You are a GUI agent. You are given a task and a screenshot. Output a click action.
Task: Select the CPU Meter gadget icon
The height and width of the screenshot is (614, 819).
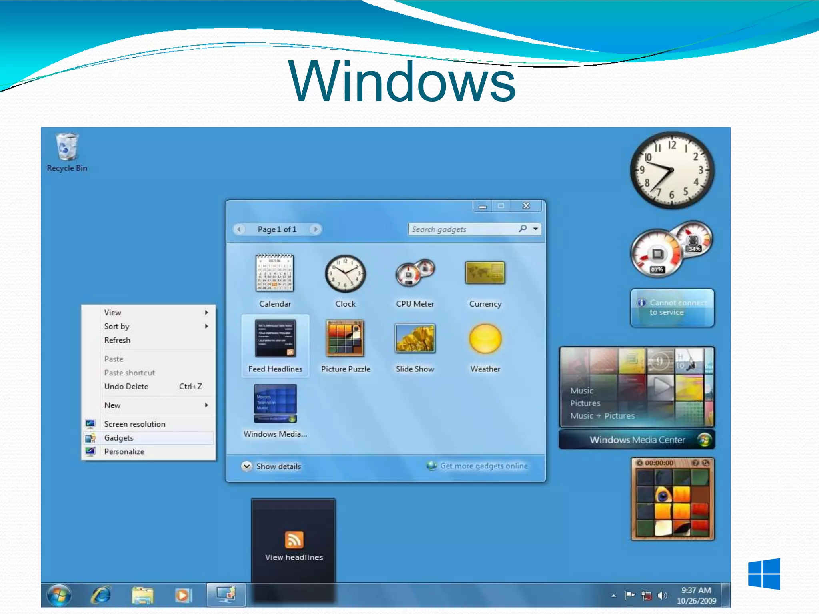(415, 273)
